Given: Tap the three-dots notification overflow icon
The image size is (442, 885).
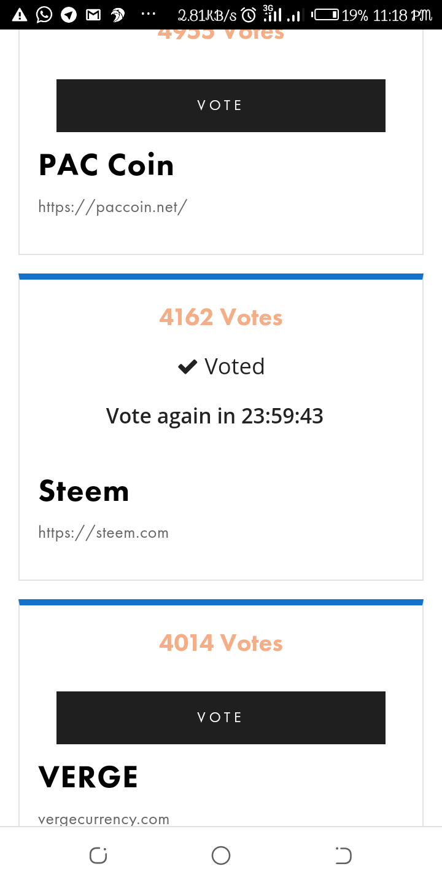Looking at the screenshot, I should point(148,14).
